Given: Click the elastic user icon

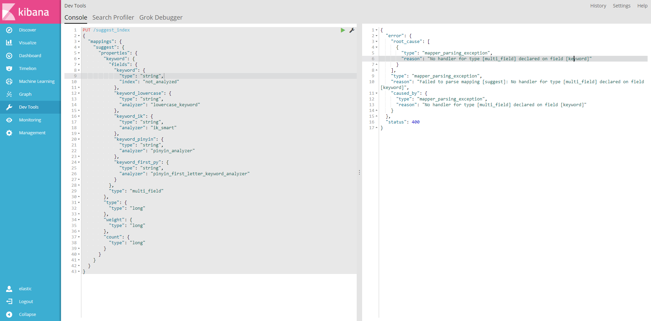Looking at the screenshot, I should point(9,289).
